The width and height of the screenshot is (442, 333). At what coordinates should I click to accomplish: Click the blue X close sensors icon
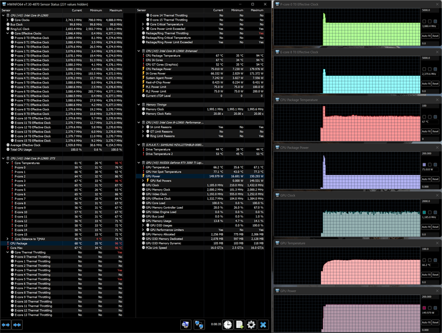coord(263,325)
